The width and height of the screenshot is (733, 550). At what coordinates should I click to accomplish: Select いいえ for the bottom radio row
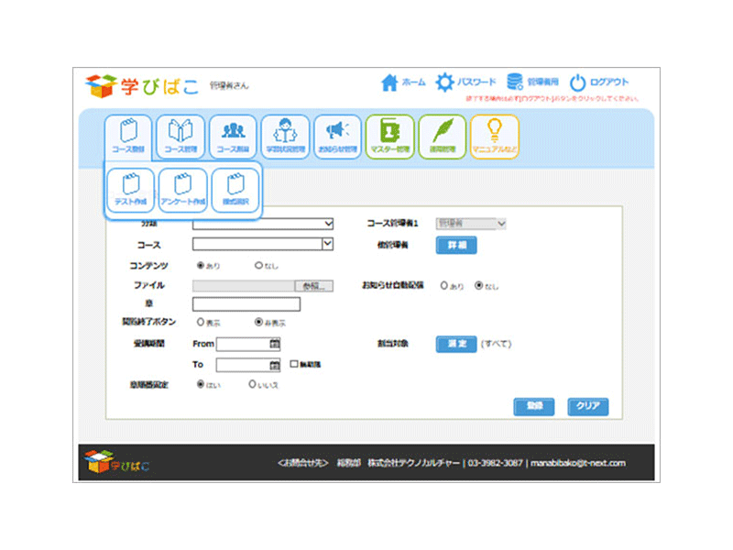click(x=253, y=384)
